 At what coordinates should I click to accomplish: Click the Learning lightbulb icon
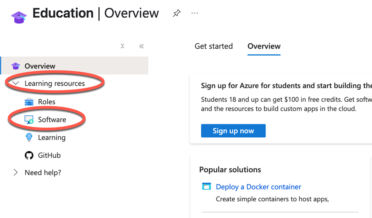pyautogui.click(x=29, y=137)
